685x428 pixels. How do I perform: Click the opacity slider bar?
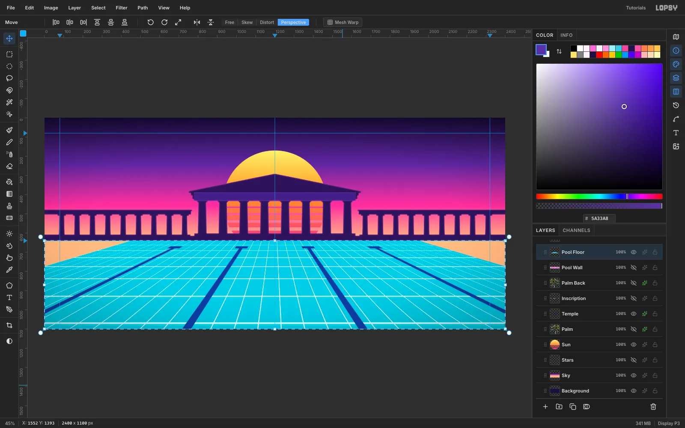pos(599,206)
